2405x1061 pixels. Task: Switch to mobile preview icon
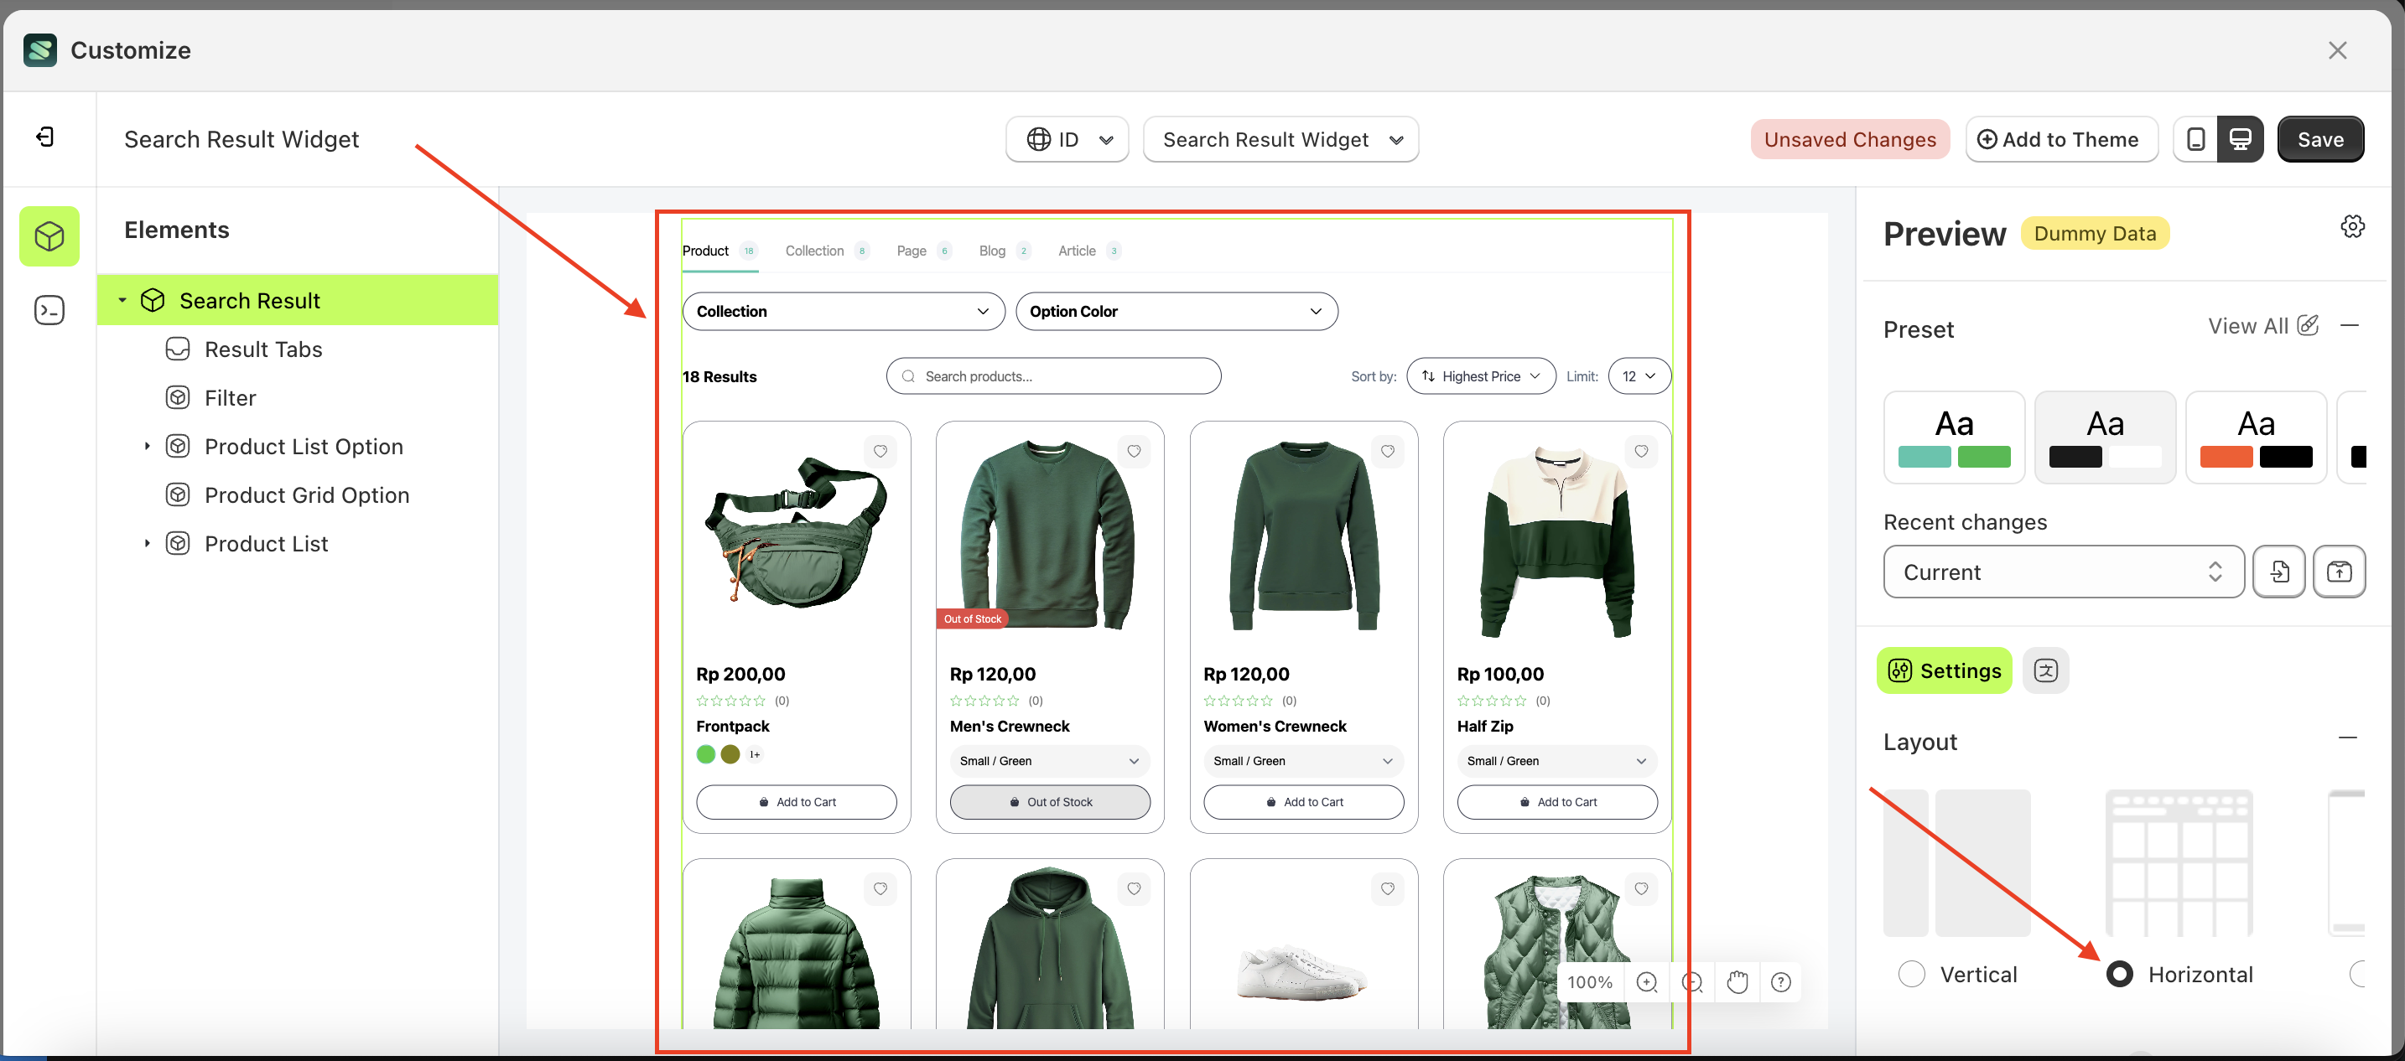(x=2196, y=139)
